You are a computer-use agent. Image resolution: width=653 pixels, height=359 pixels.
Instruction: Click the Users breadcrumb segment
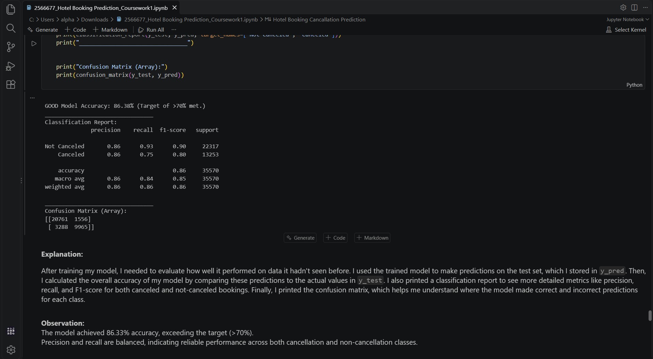pyautogui.click(x=47, y=19)
